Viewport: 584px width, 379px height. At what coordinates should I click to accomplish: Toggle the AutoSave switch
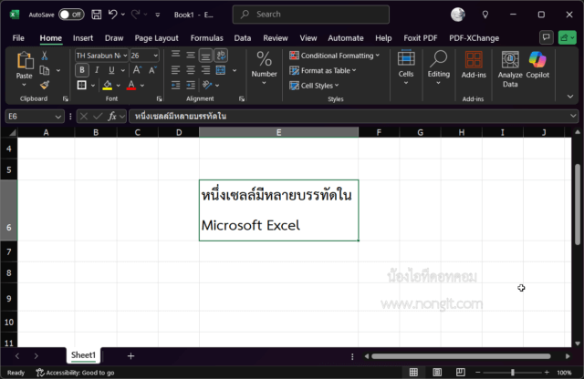(71, 15)
